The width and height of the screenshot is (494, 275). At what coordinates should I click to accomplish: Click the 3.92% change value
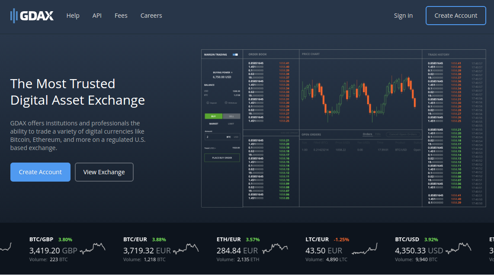pyautogui.click(x=431, y=240)
